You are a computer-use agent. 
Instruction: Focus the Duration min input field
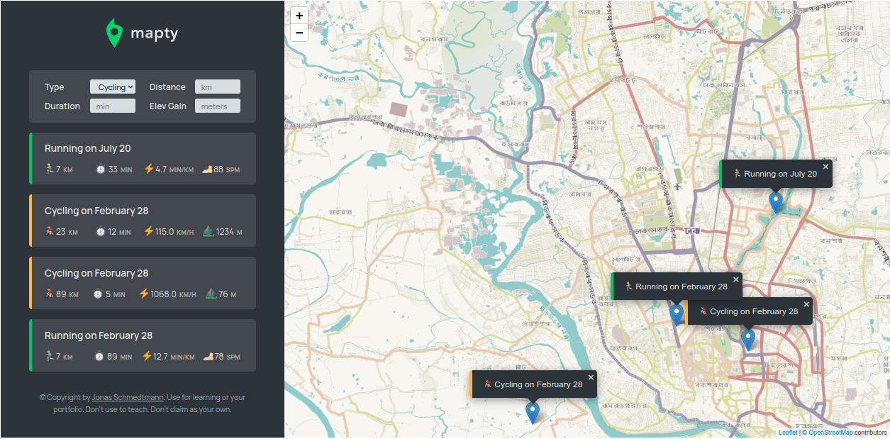[112, 106]
